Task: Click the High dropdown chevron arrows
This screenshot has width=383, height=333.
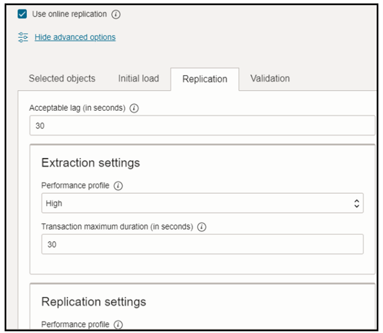Action: pyautogui.click(x=356, y=203)
